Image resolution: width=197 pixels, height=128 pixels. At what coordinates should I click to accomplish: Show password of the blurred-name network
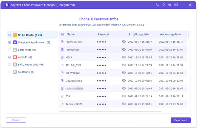tap(124, 88)
